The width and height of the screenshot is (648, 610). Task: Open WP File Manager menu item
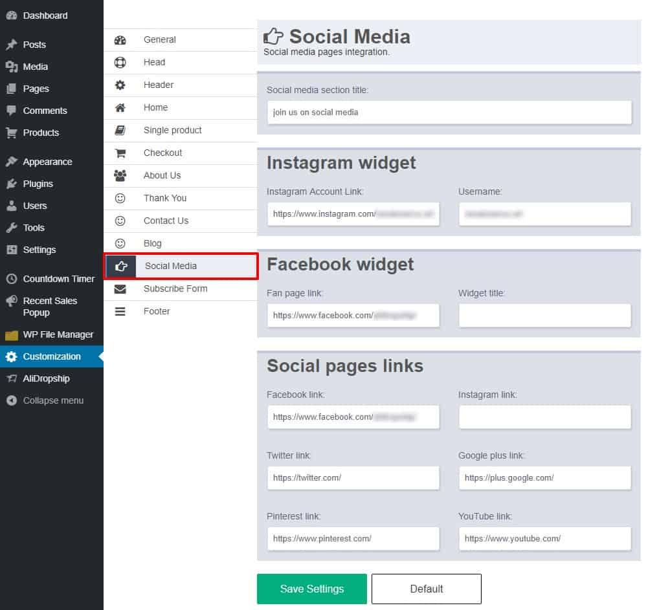point(52,335)
